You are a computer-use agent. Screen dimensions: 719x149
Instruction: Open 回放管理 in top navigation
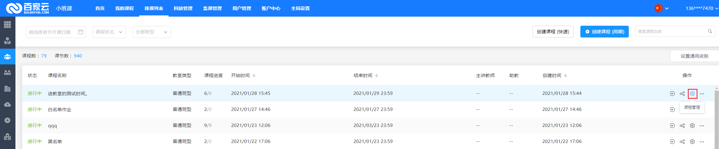183,8
